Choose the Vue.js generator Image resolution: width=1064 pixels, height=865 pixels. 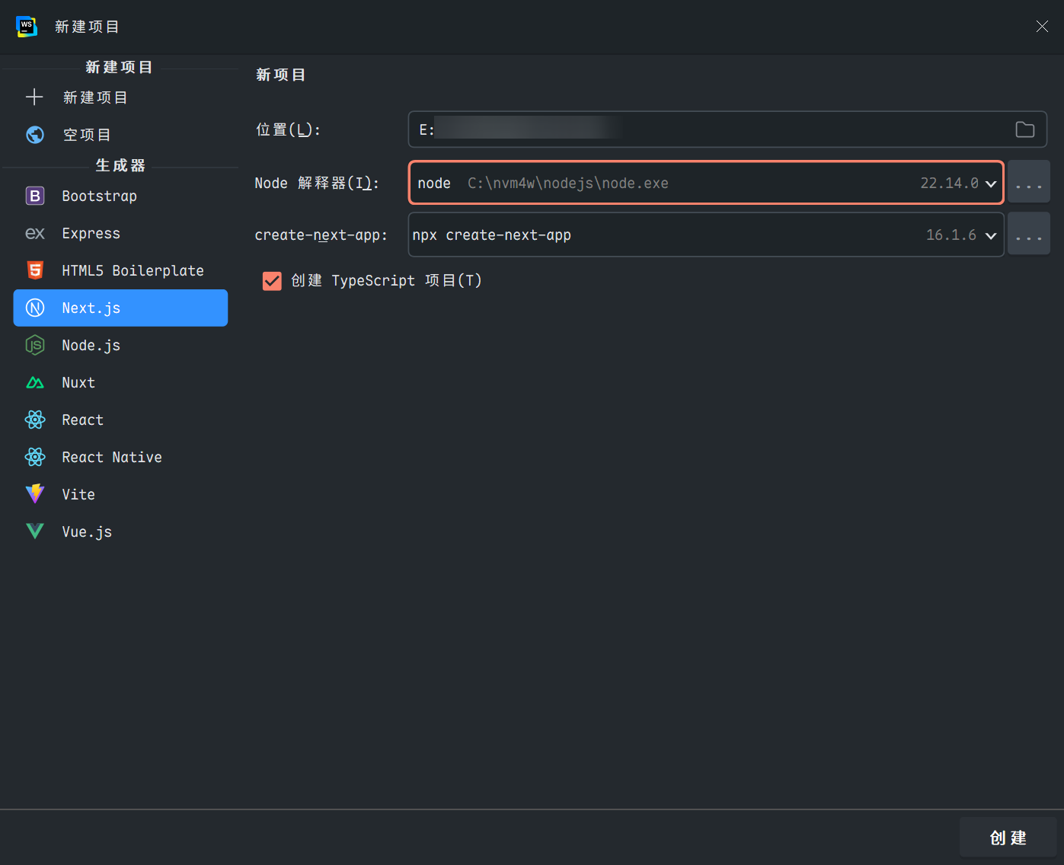tap(120, 531)
